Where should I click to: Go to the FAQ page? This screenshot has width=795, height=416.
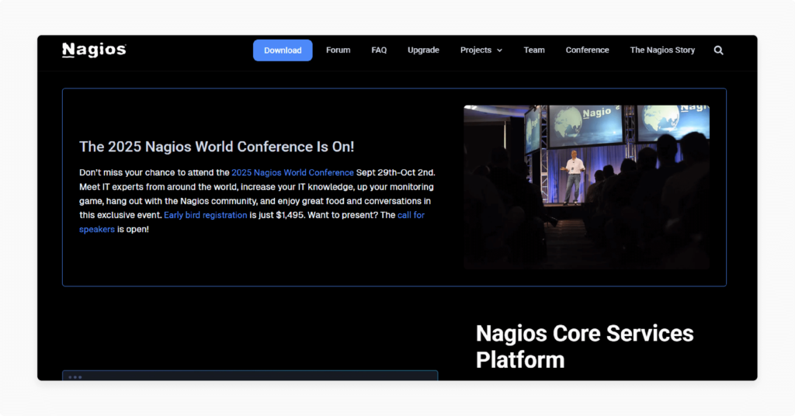click(379, 50)
